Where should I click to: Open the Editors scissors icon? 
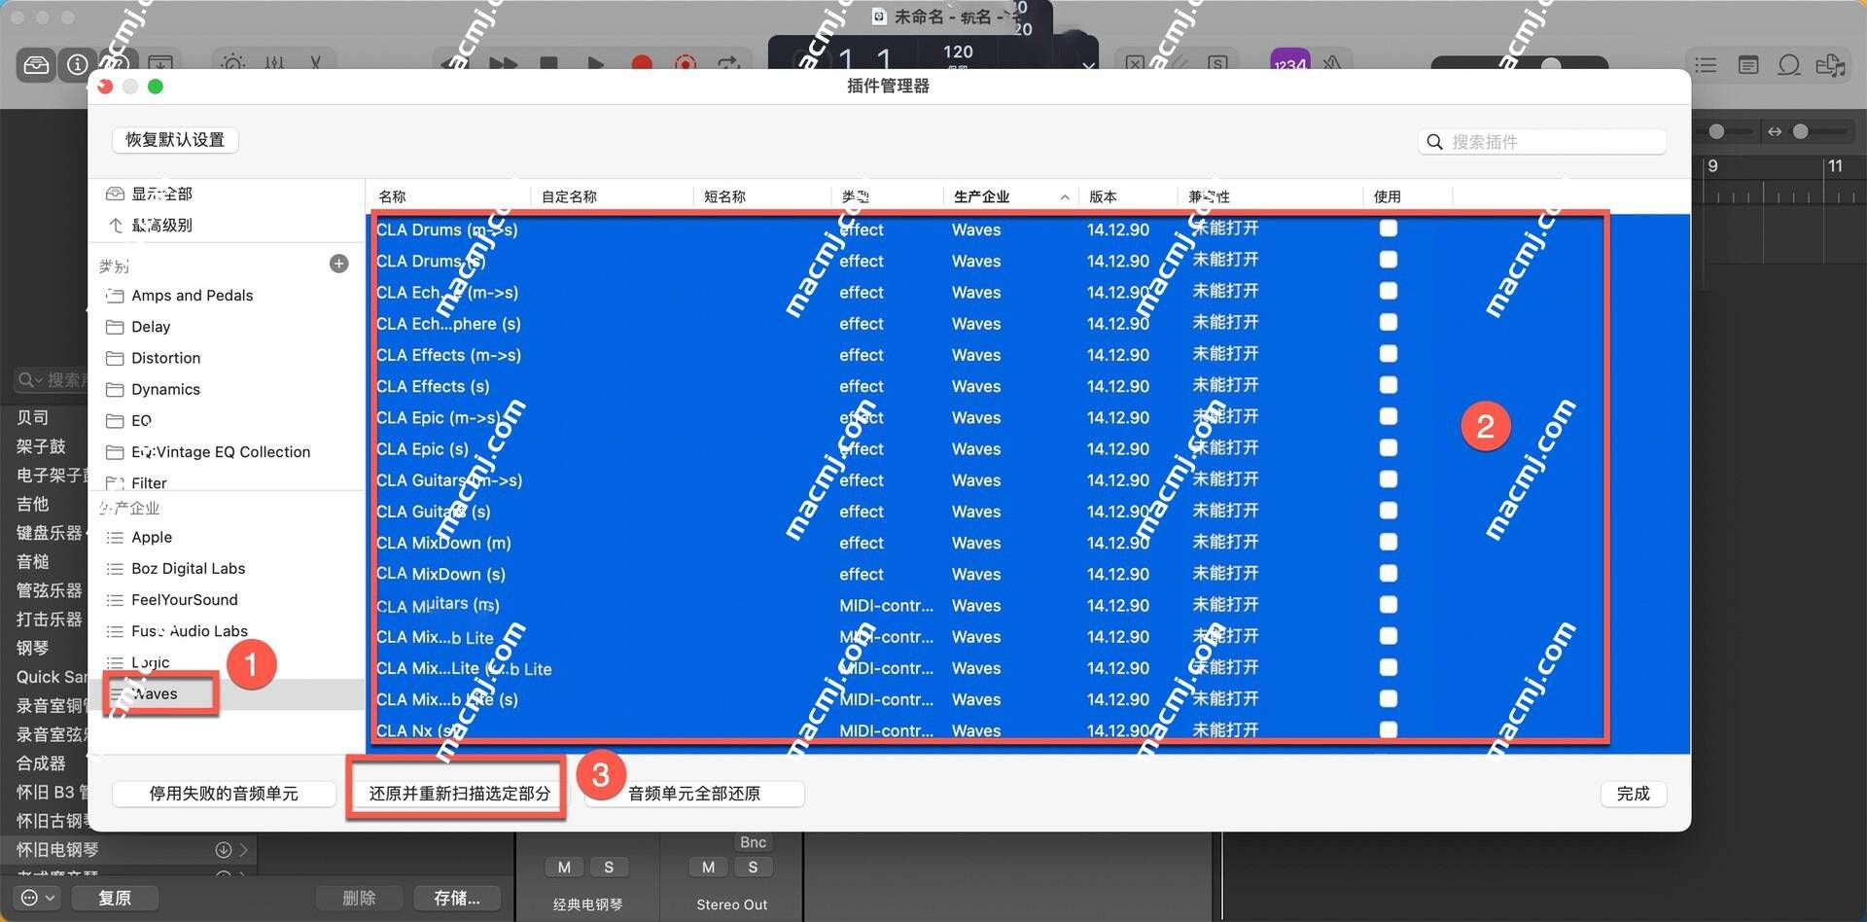[315, 63]
